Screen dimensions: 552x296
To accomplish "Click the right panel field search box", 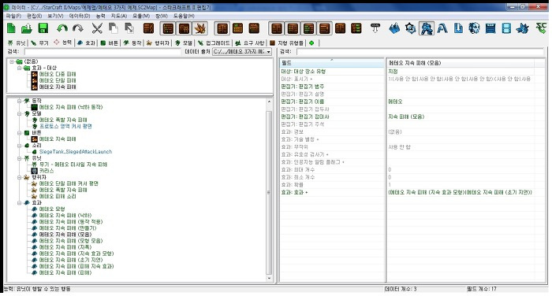I will click(421, 52).
